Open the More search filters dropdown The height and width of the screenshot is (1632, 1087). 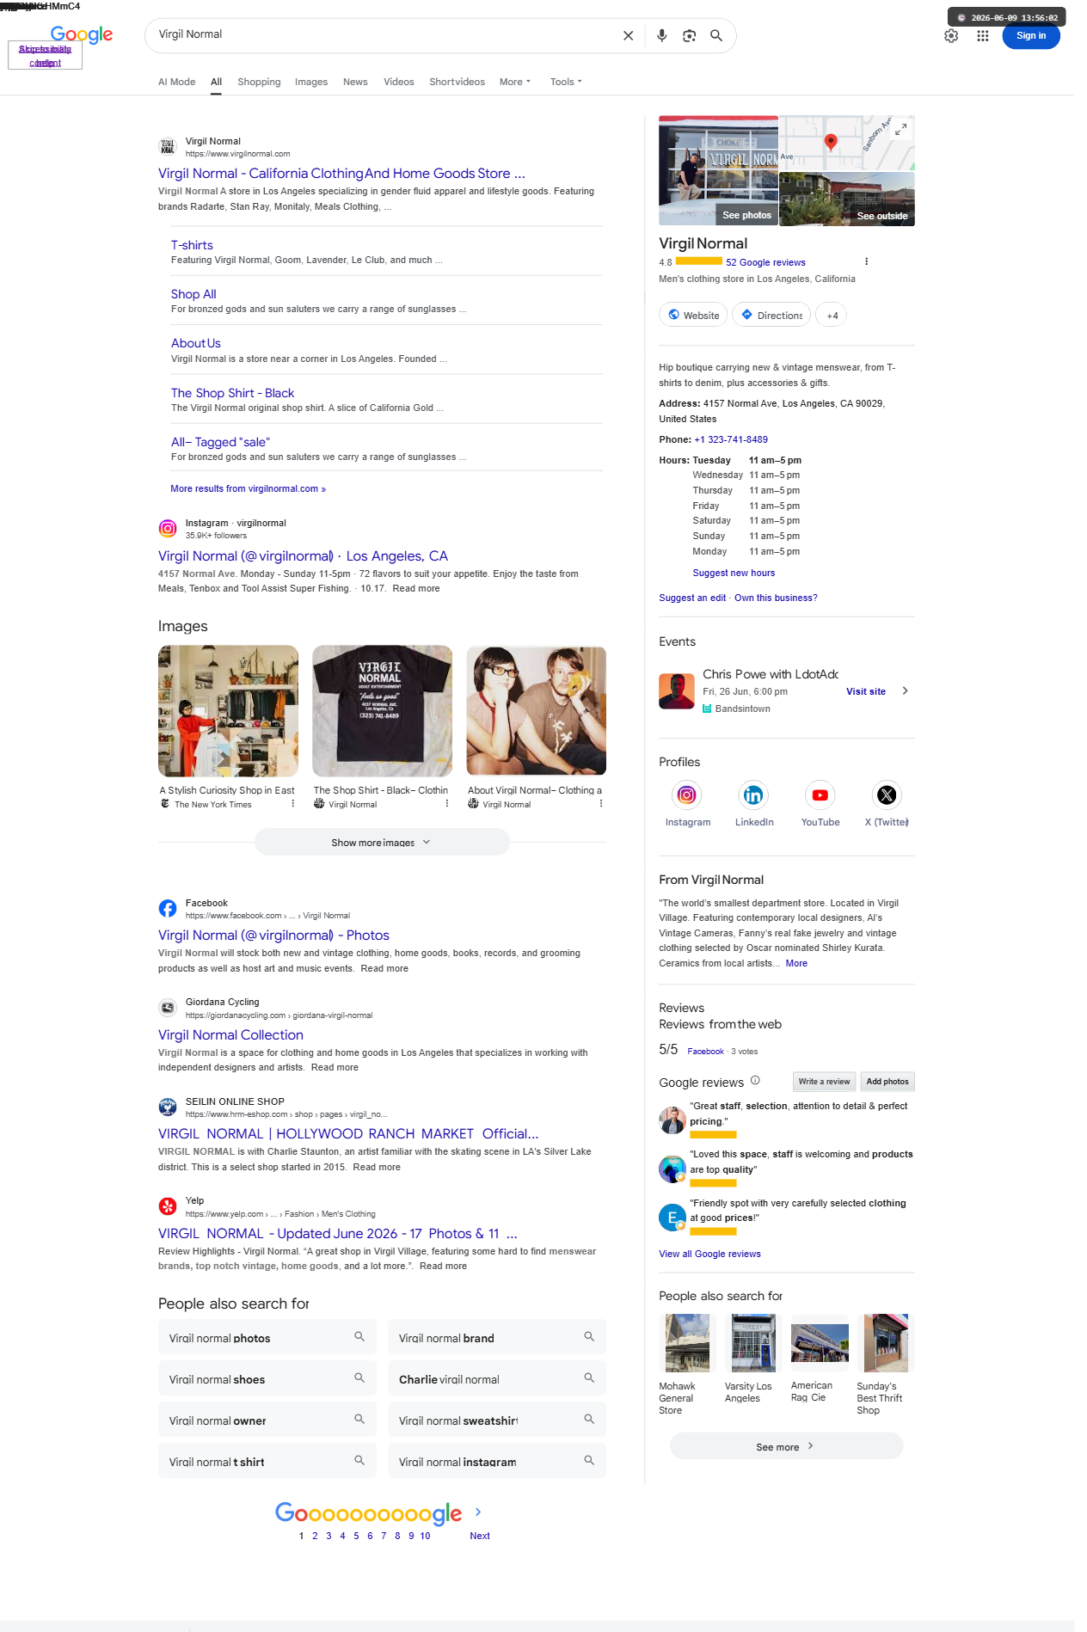[x=515, y=82]
